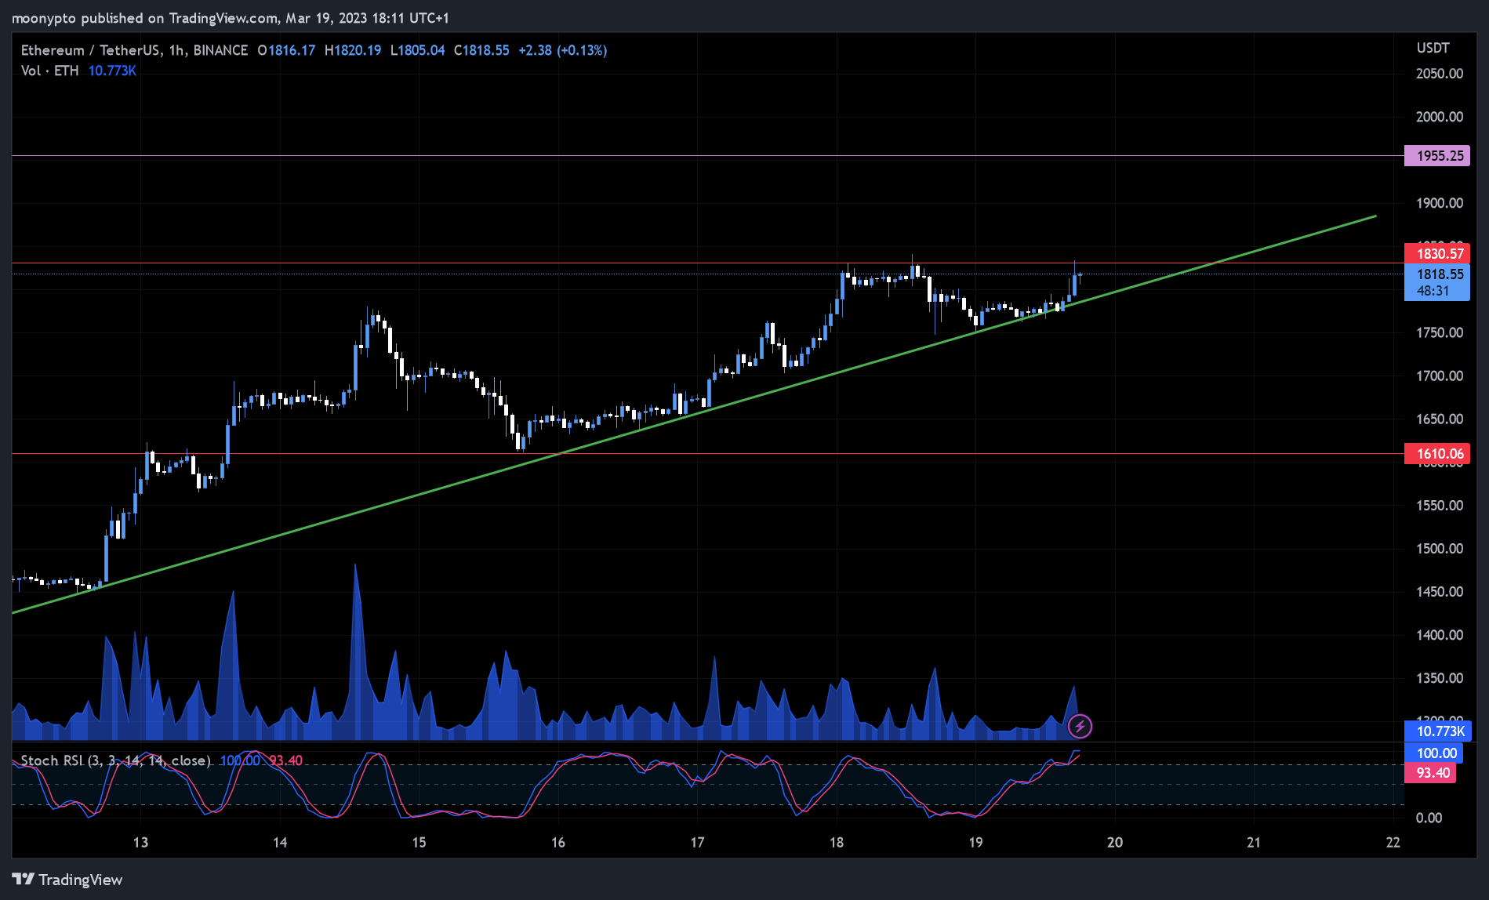Click the 1650.00 price axis label
This screenshot has height=900, width=1489.
coord(1439,419)
